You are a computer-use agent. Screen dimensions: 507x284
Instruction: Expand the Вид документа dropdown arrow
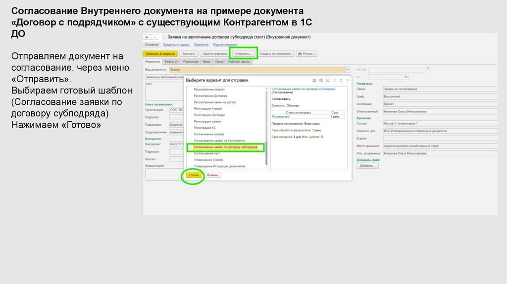click(x=348, y=69)
